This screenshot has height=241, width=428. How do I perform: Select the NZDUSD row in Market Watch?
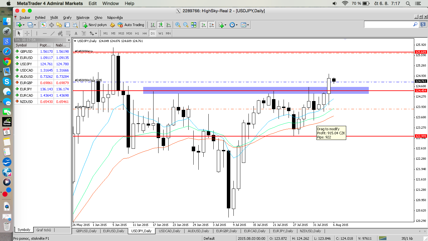tap(42, 102)
